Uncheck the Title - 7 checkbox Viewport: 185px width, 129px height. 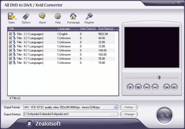[x=10, y=58]
